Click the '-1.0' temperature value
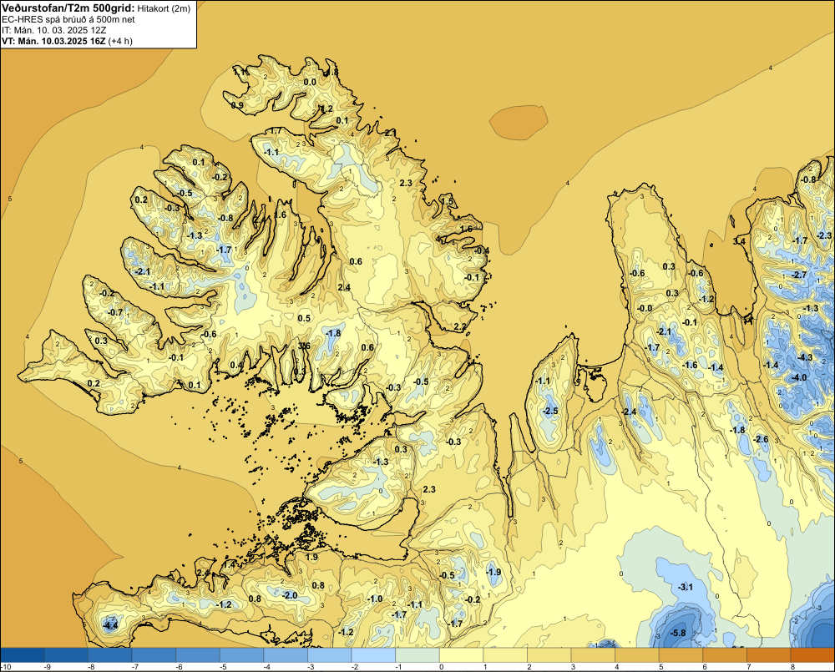 [375, 599]
